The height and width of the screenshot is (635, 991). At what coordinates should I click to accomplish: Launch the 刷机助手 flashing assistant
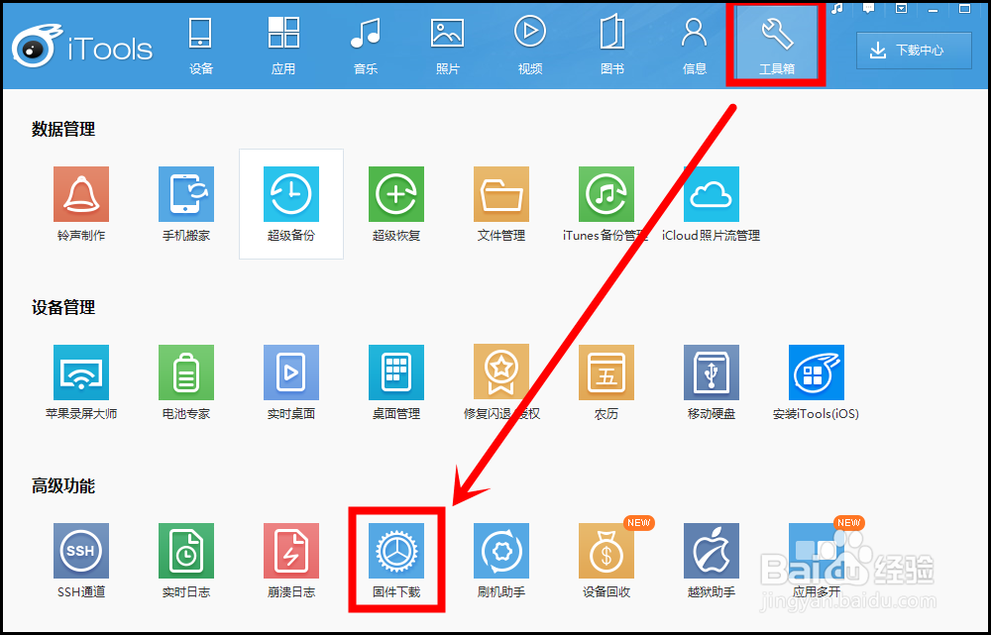click(x=501, y=551)
